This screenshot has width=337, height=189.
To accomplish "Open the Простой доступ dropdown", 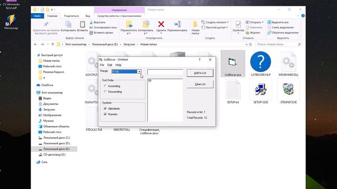I will [x=214, y=27].
